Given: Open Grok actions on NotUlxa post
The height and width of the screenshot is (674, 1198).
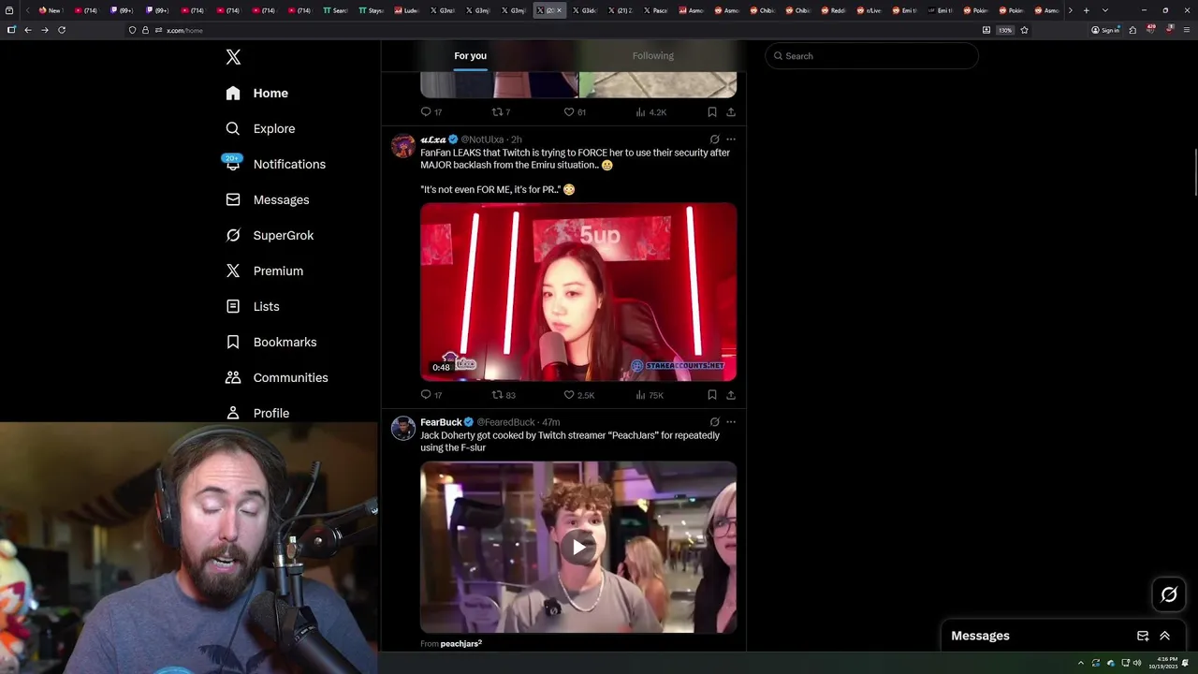Looking at the screenshot, I should coord(714,139).
